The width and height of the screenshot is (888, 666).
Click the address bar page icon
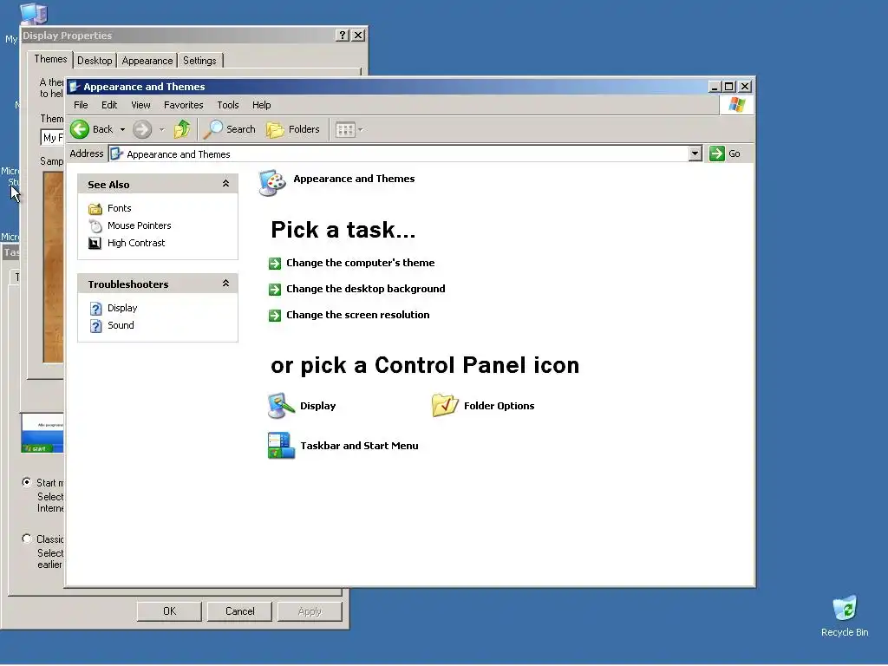[x=116, y=154]
